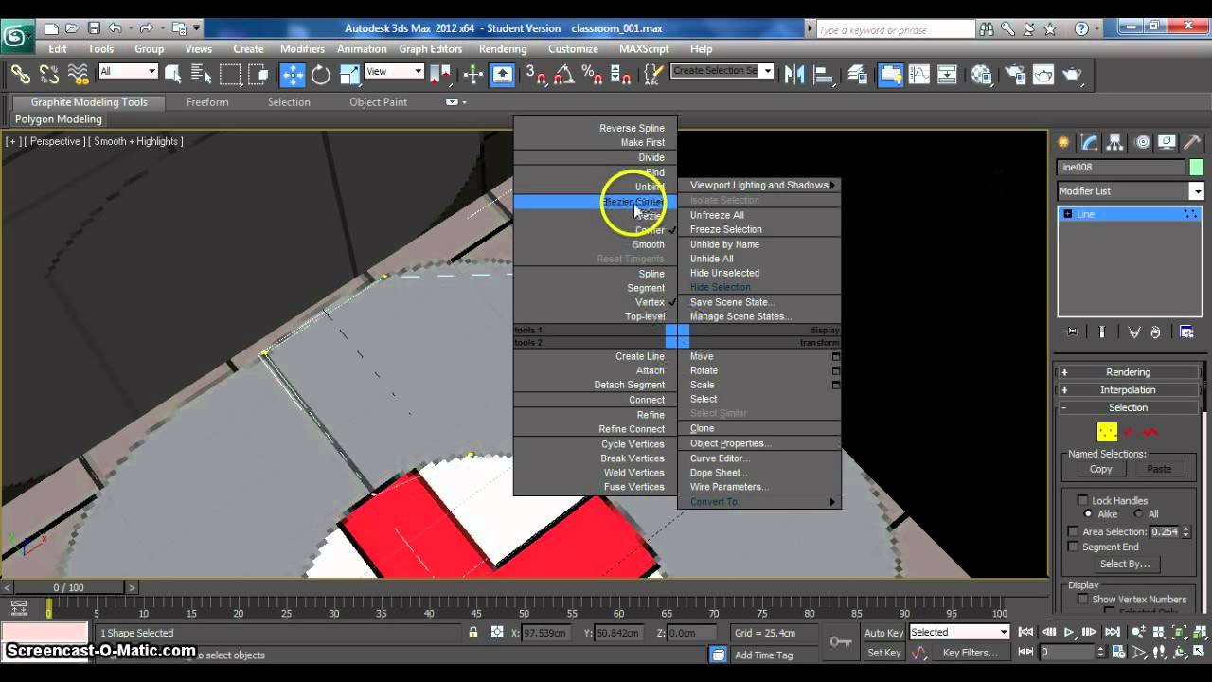Collapse the Selection rollout
The width and height of the screenshot is (1212, 682).
pyautogui.click(x=1128, y=407)
